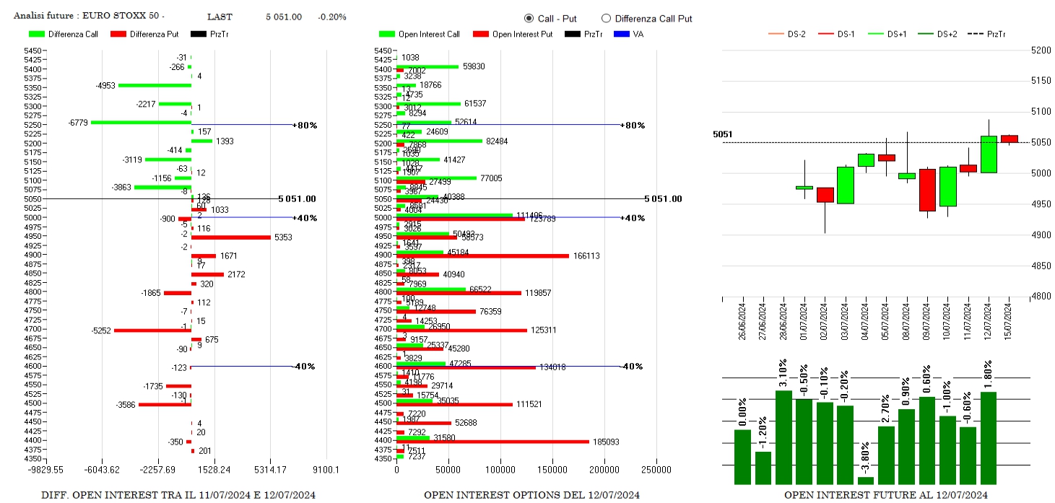Click the green 'Open Interest Call' legend swatch
The width and height of the screenshot is (1055, 503).
[386, 34]
